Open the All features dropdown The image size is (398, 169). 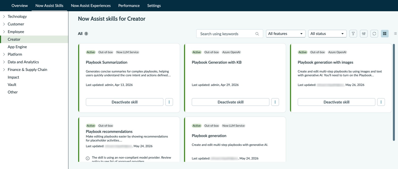click(x=286, y=34)
